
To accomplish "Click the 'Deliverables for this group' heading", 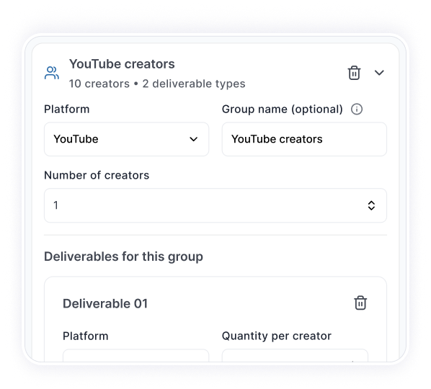I will click(x=123, y=256).
